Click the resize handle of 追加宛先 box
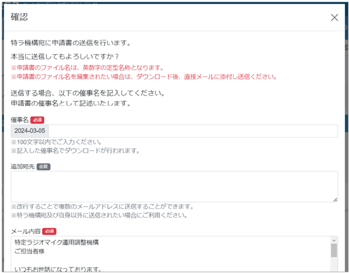This screenshot has height=273, width=349. click(x=335, y=199)
